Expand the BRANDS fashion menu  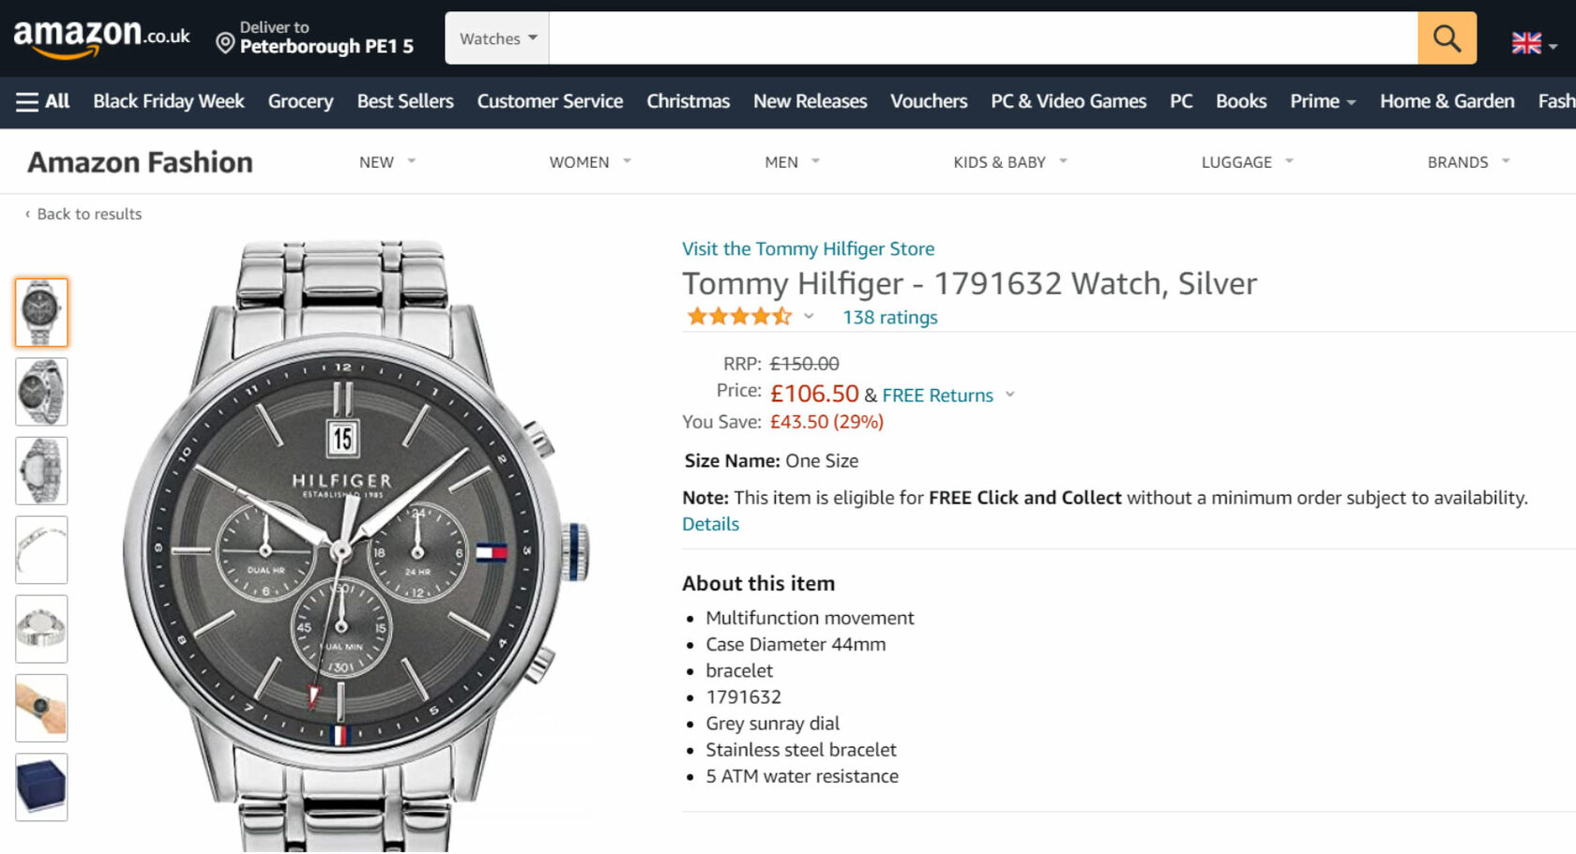click(1468, 162)
